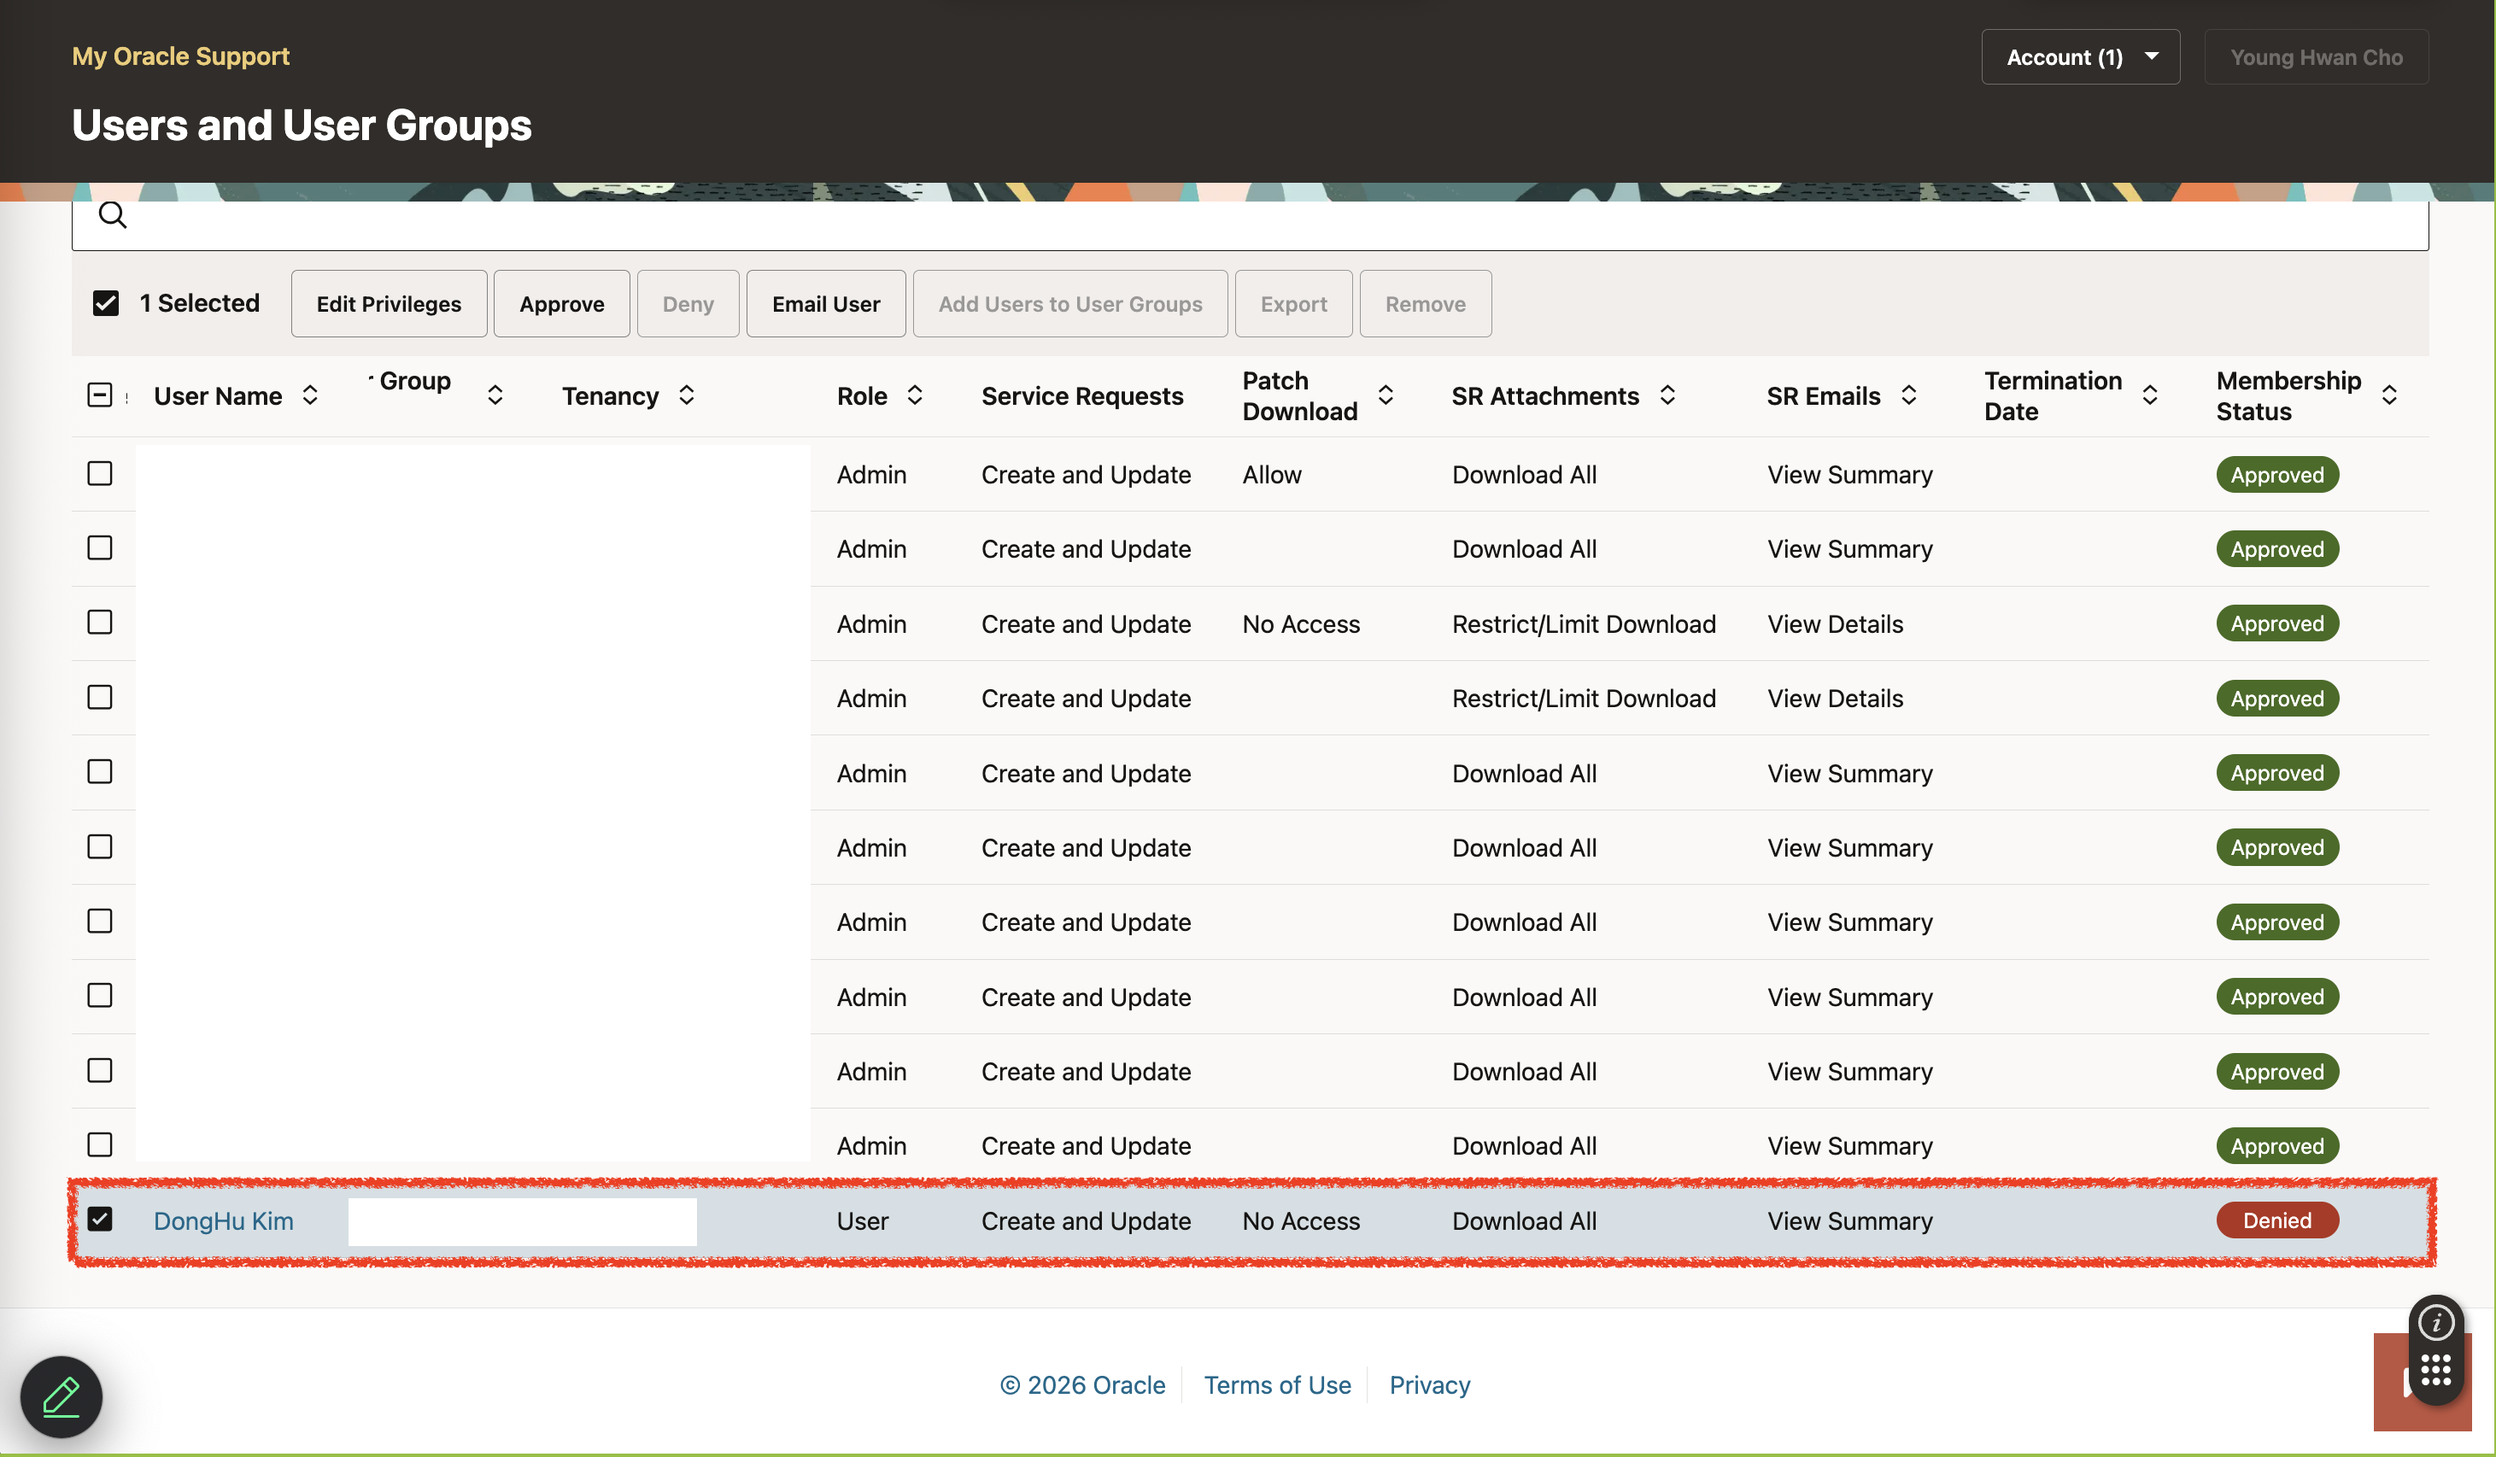This screenshot has width=2496, height=1457.
Task: Click the Approve button
Action: (x=561, y=304)
